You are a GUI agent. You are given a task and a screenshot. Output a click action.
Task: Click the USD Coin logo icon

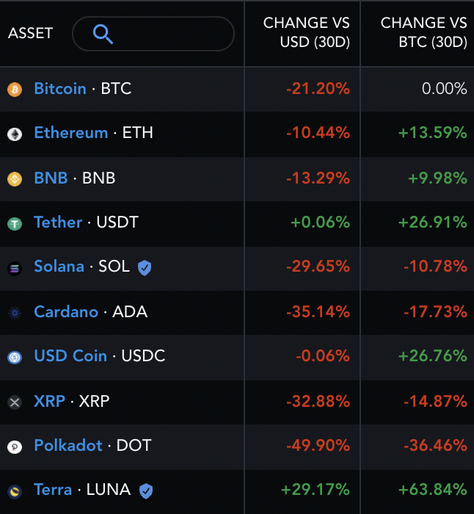[15, 357]
